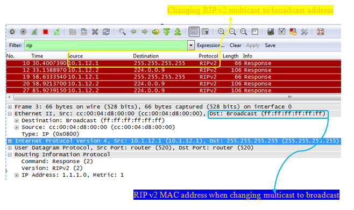
Task: Open the capture interfaces list icon
Action: coord(12,32)
